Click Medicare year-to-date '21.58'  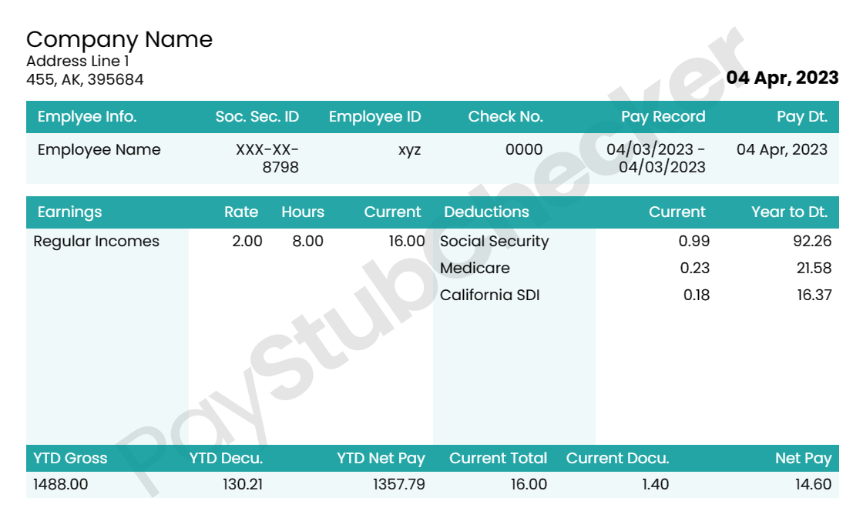pyautogui.click(x=814, y=268)
